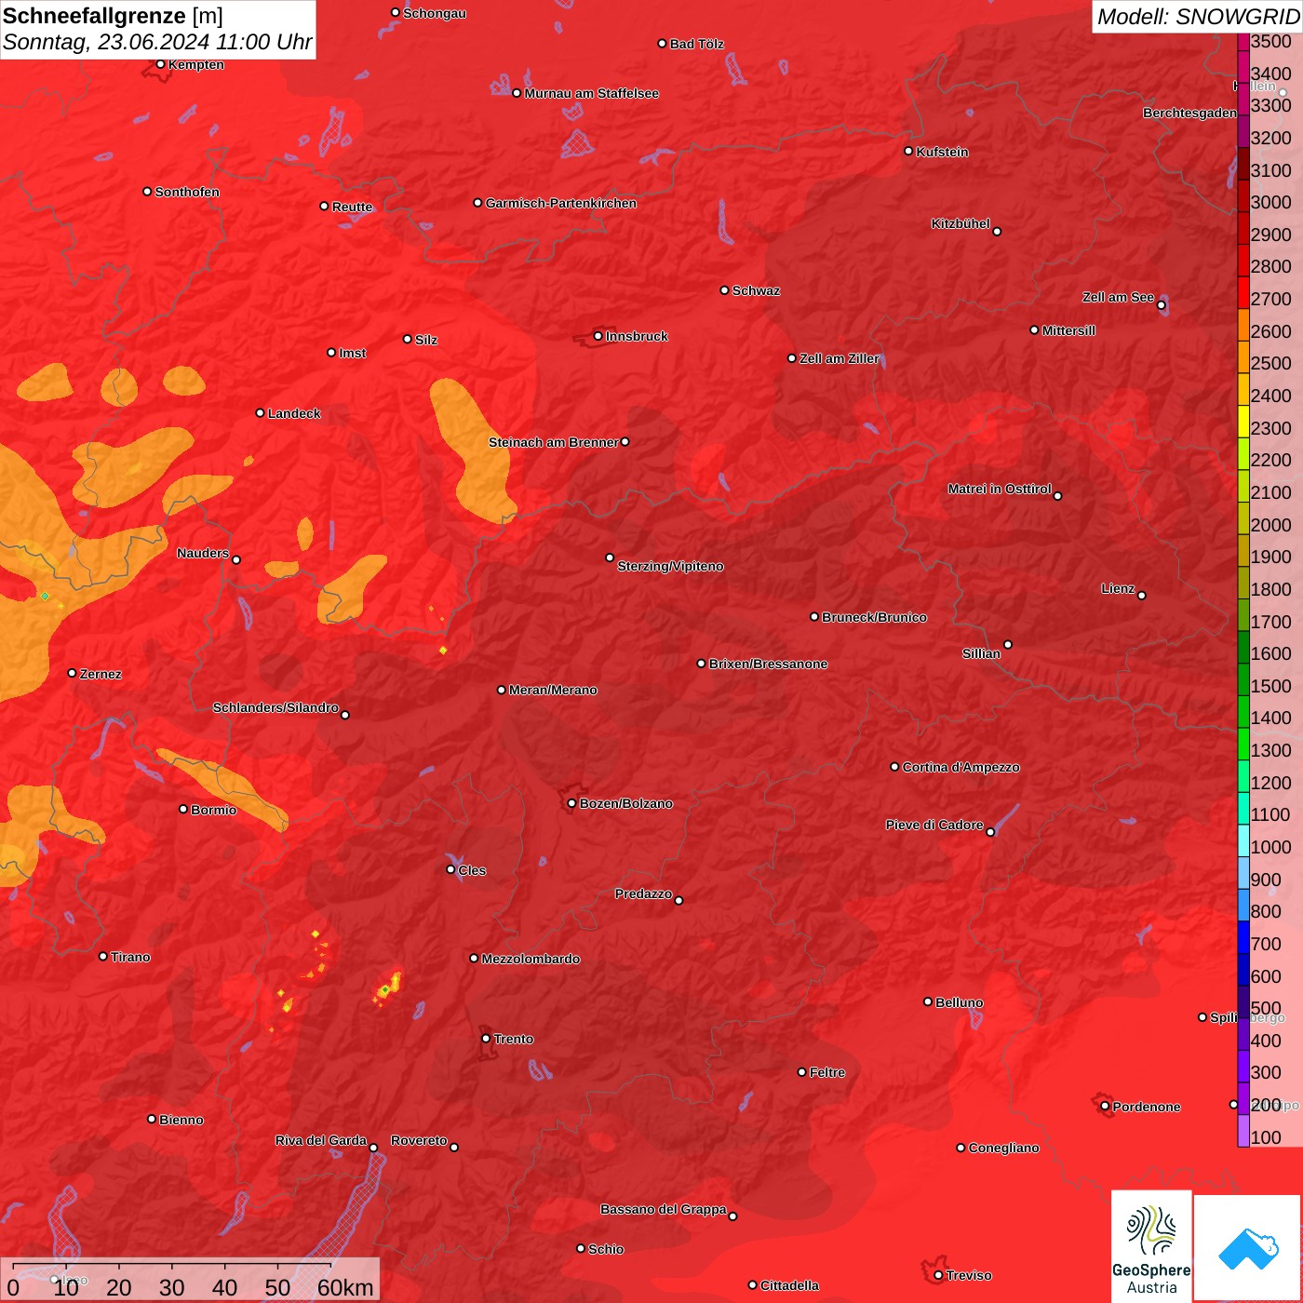Click the Brixen/Bressanone label
The width and height of the screenshot is (1303, 1303).
pyautogui.click(x=768, y=664)
